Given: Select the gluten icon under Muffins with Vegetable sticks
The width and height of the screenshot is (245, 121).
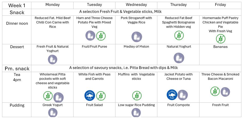Looking at the screenshot, I should [137, 96].
